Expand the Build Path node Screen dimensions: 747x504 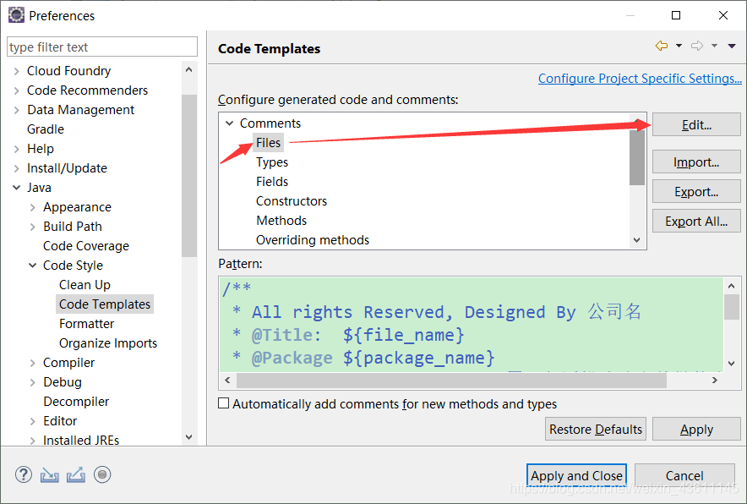coord(32,227)
